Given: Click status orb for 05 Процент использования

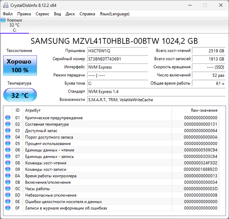Looking at the screenshot, I should pyautogui.click(x=8, y=143).
